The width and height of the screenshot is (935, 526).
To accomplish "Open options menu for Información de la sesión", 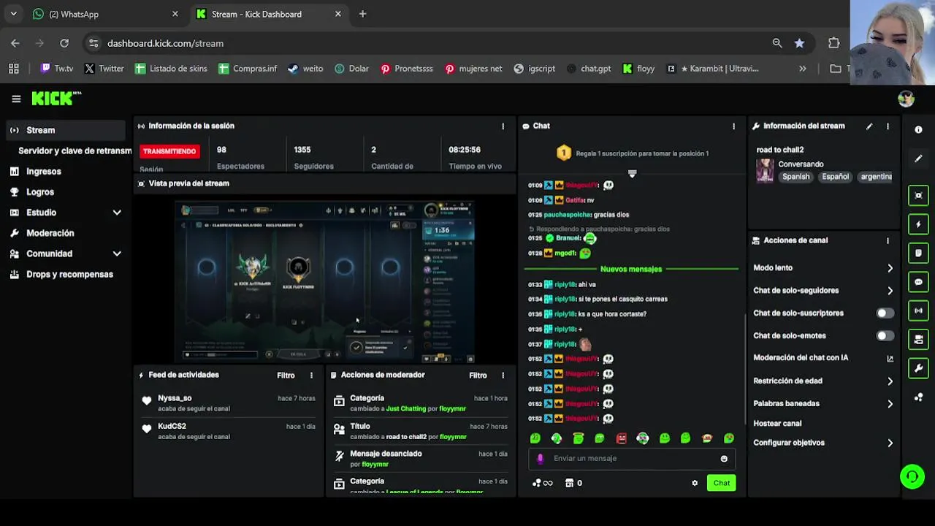I will point(503,126).
